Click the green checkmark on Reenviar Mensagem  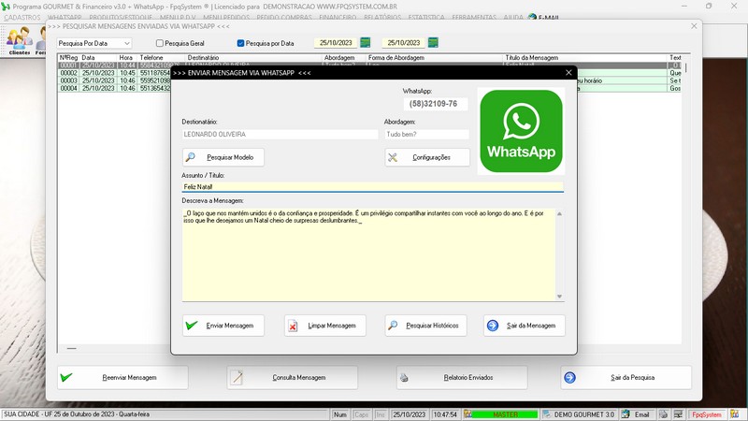pos(66,378)
